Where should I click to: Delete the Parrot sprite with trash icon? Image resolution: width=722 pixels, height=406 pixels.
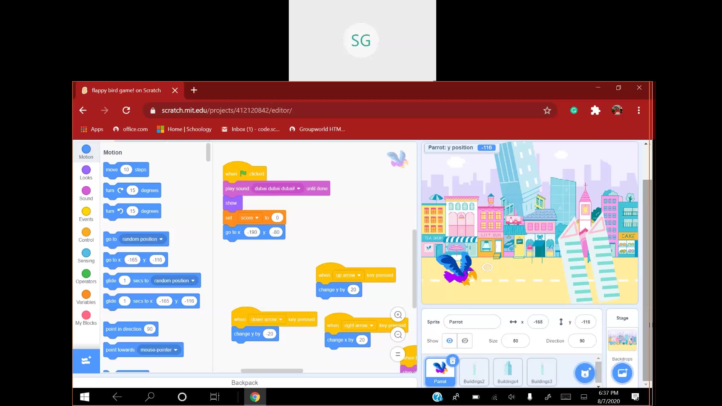coord(453,361)
